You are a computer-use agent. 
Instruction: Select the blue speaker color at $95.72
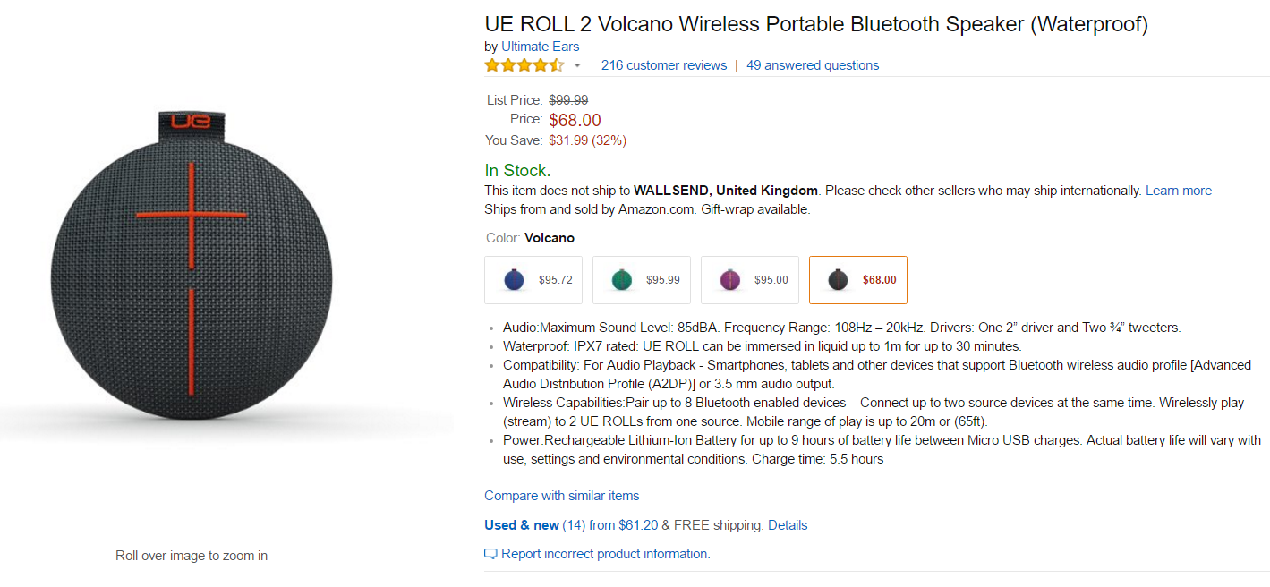coord(533,280)
